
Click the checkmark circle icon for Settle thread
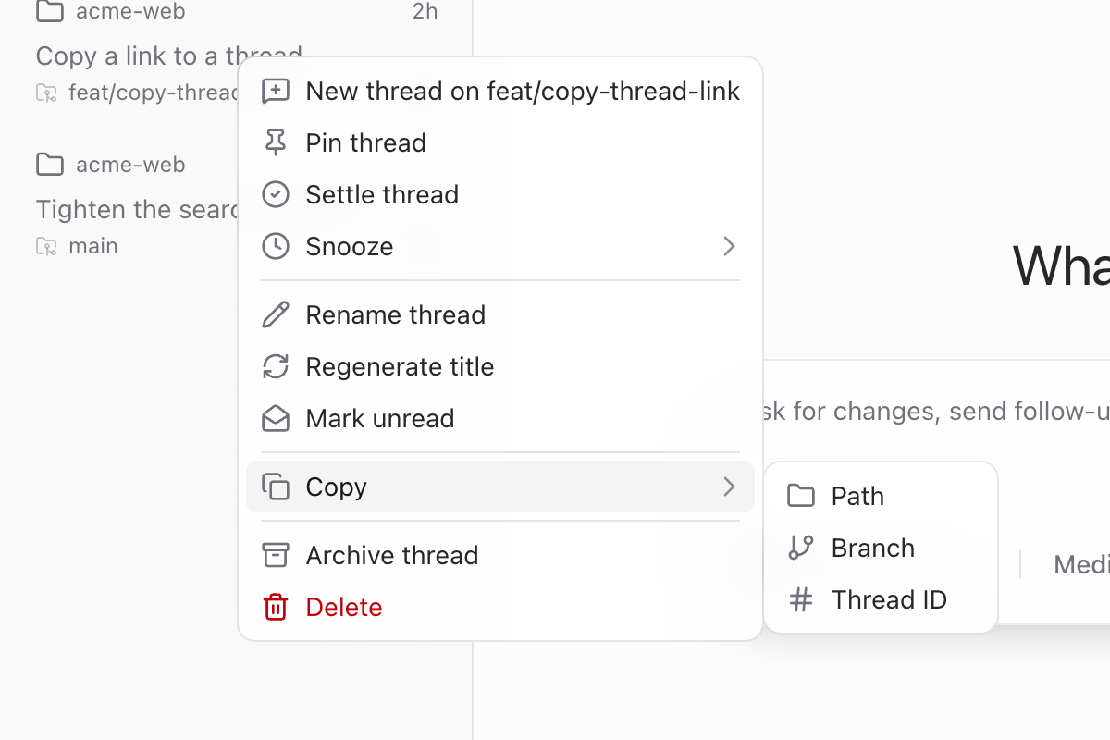point(276,194)
